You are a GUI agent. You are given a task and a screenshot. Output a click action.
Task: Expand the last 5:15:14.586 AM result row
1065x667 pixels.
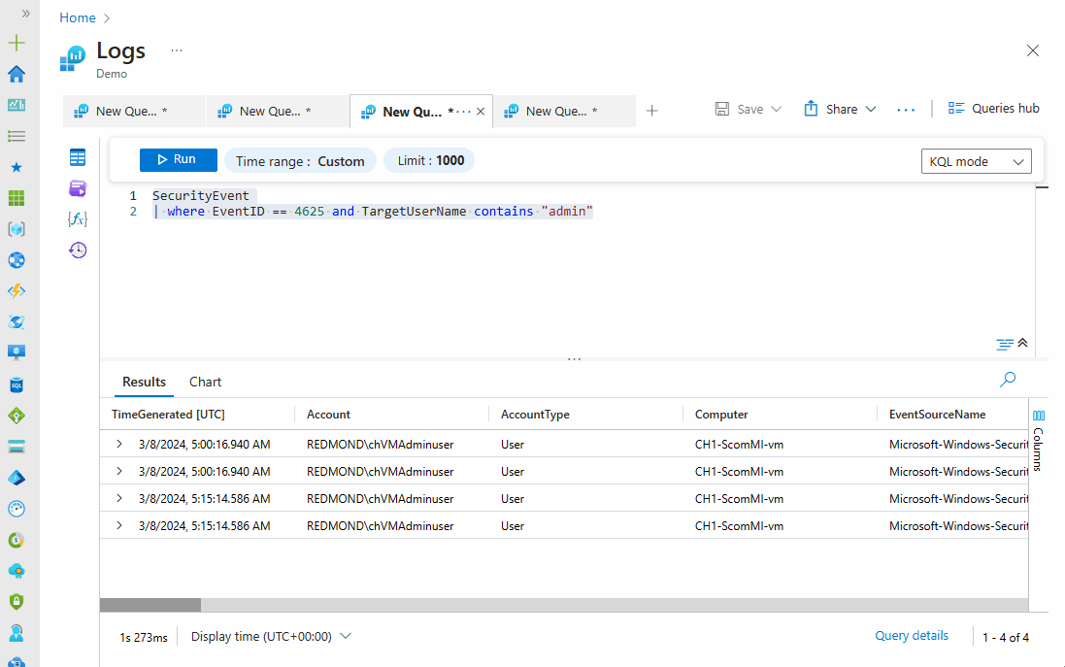tap(119, 525)
